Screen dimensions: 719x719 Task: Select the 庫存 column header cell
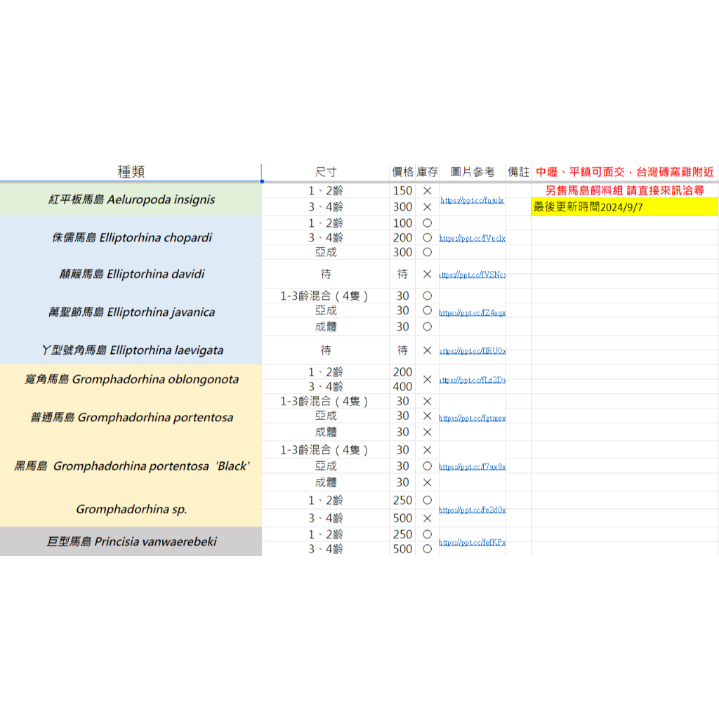click(x=427, y=172)
